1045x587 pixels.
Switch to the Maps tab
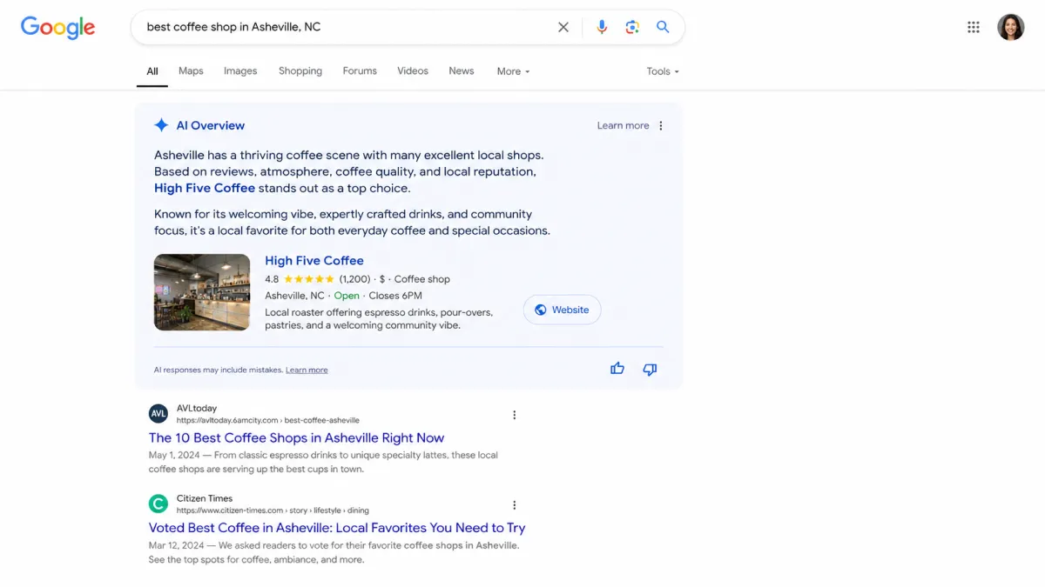[x=191, y=71]
